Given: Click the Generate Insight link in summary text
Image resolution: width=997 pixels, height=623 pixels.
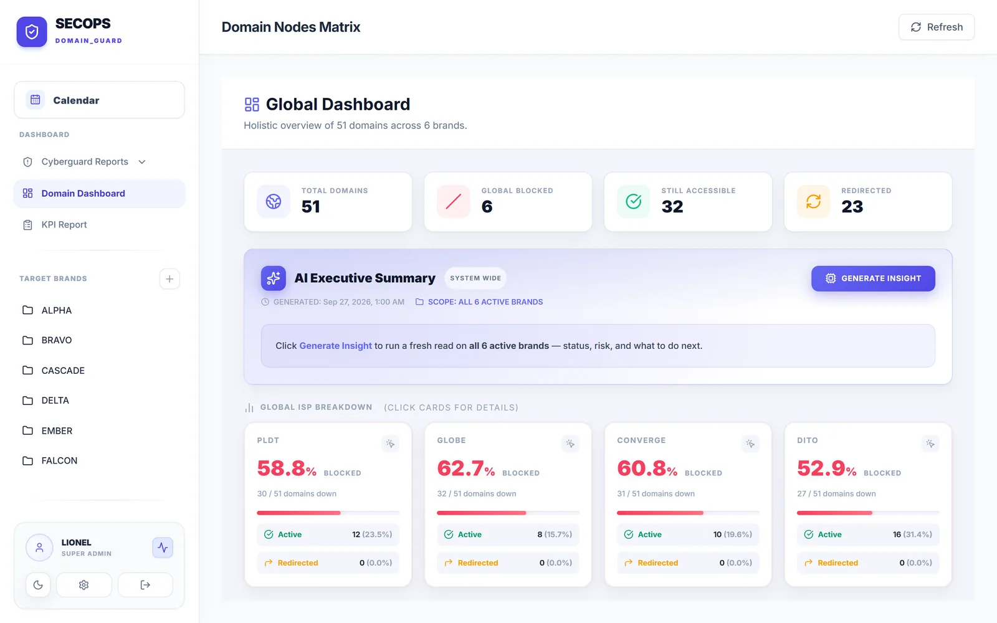Looking at the screenshot, I should coord(335,346).
